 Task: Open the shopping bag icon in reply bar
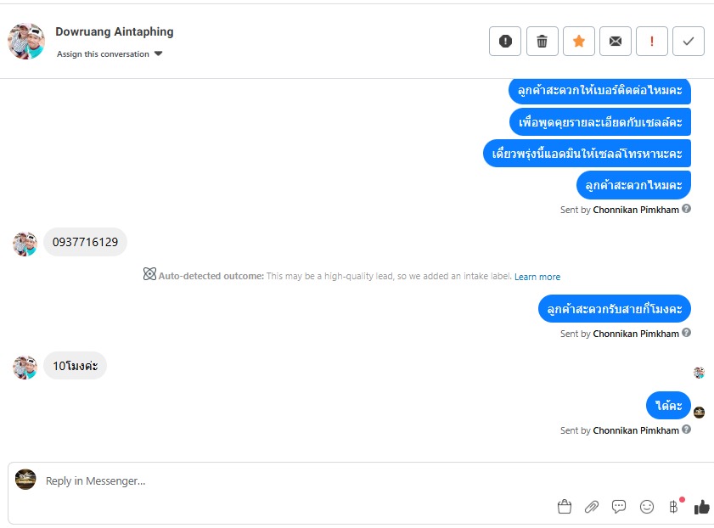[x=565, y=507]
